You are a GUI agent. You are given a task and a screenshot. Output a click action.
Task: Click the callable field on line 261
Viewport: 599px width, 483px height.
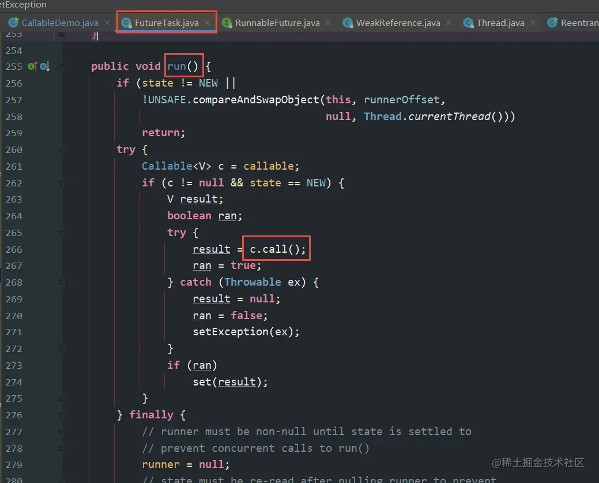pos(269,166)
